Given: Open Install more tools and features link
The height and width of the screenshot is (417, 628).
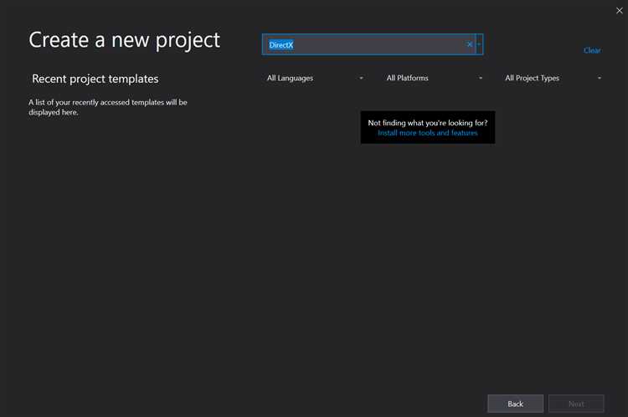Looking at the screenshot, I should [427, 133].
